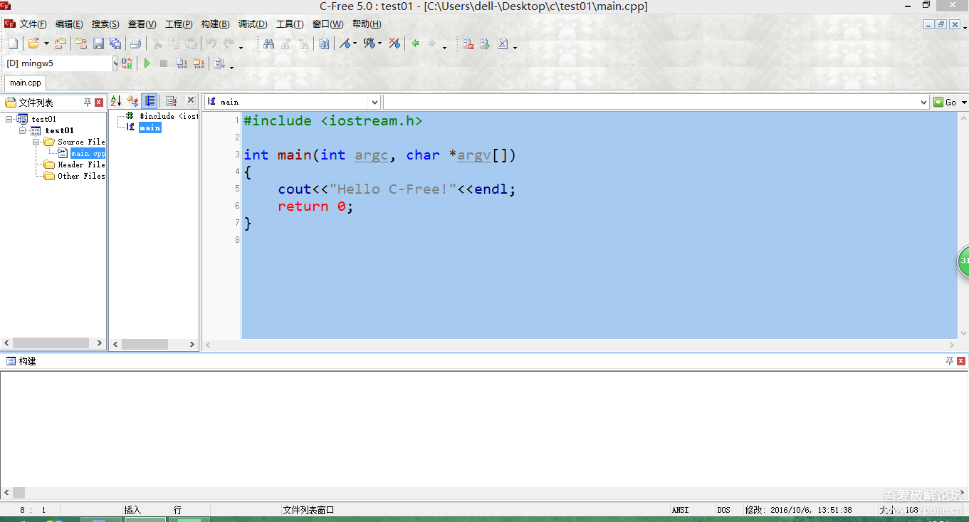Click the Go button

(946, 102)
